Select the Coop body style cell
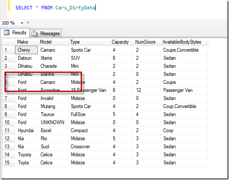 [184, 130]
